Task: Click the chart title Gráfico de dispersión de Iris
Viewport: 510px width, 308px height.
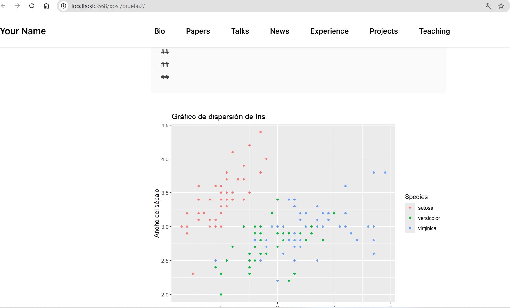Action: 218,117
